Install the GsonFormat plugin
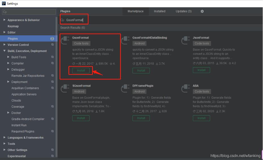The height and width of the screenshot is (160, 263). (81, 71)
